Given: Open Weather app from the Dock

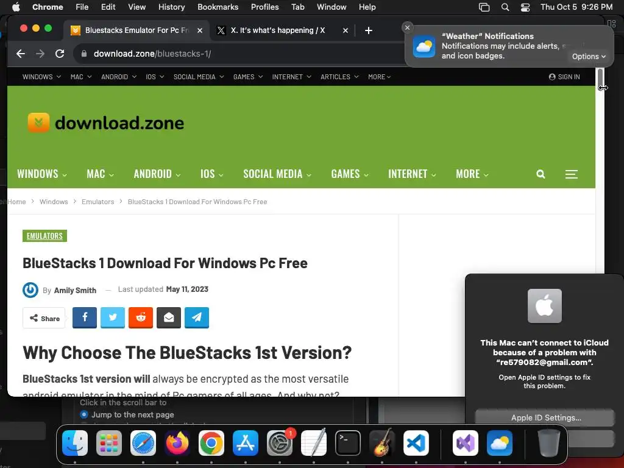Looking at the screenshot, I should point(500,443).
